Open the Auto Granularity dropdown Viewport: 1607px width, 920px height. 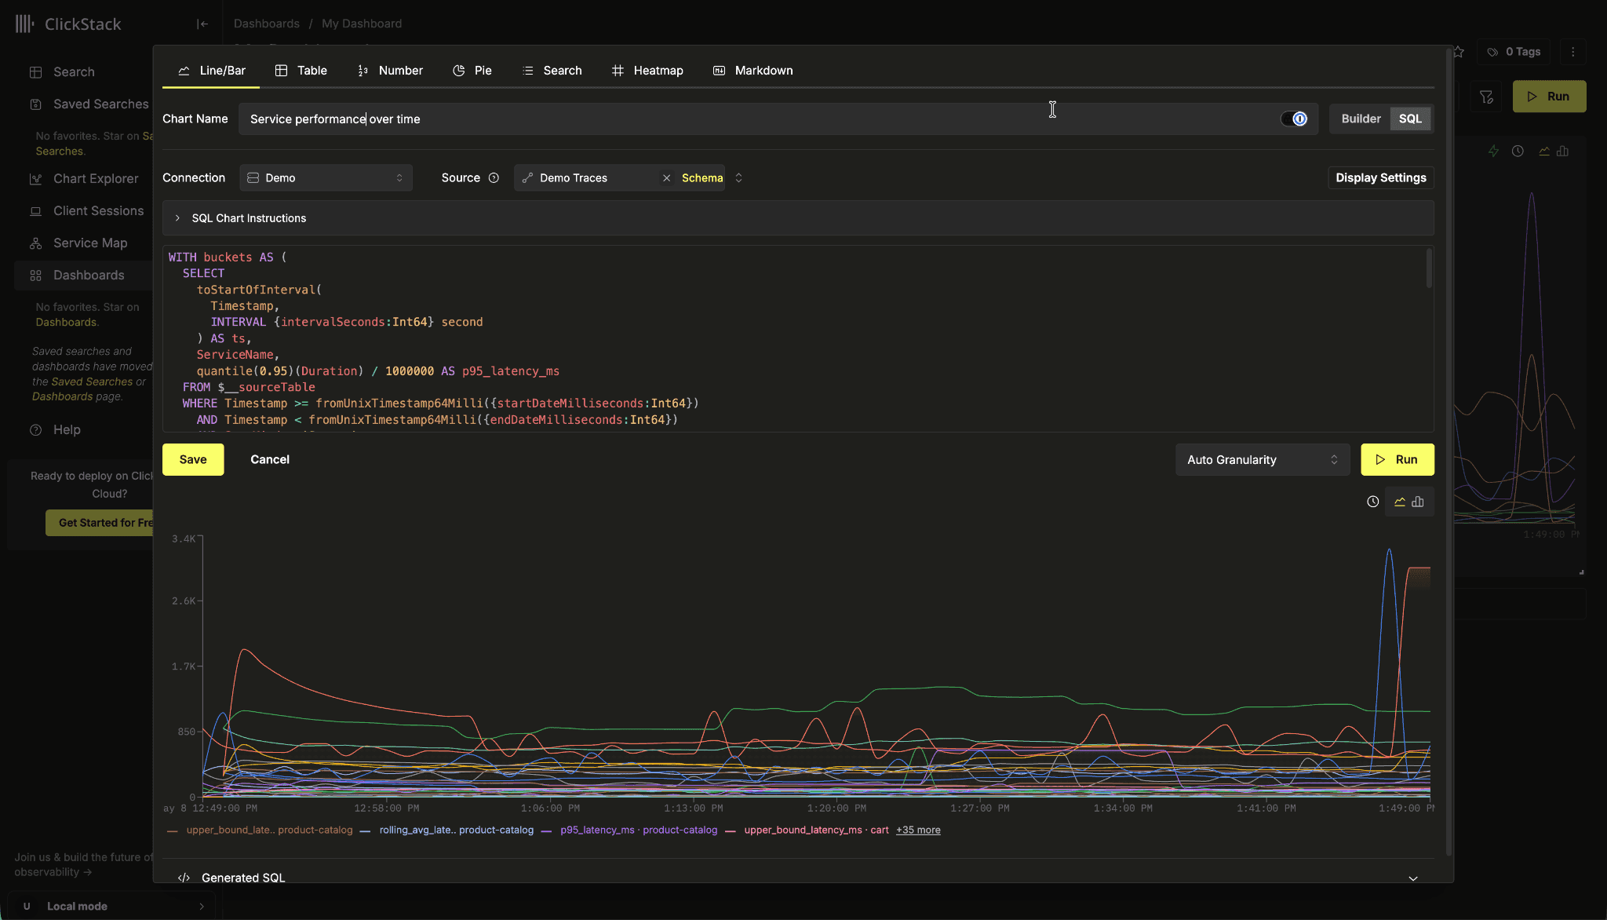[x=1262, y=460]
